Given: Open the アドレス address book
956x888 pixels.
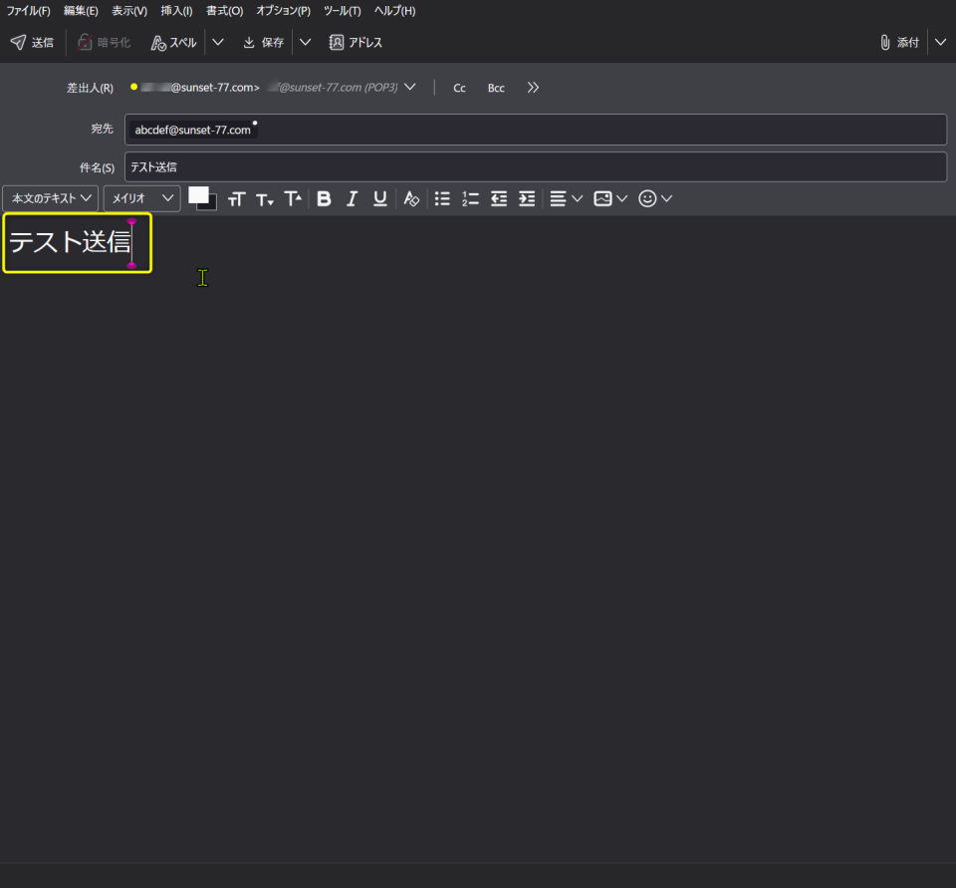Looking at the screenshot, I should (x=356, y=43).
